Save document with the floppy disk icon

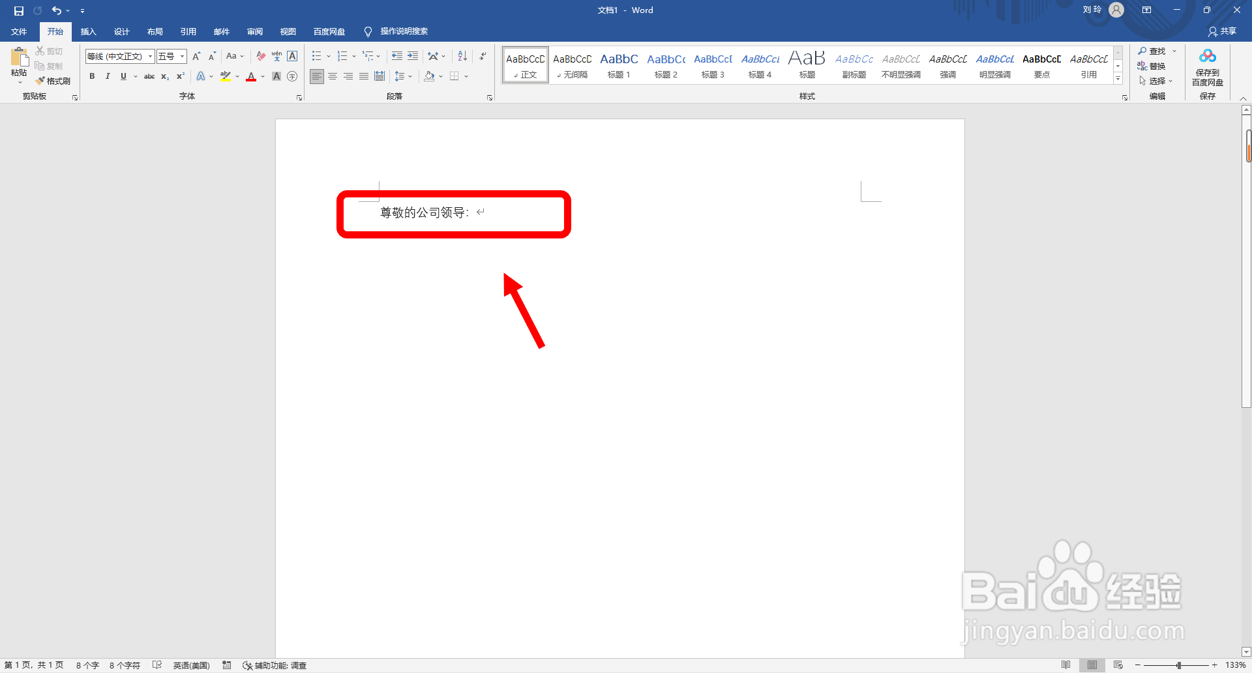18,10
